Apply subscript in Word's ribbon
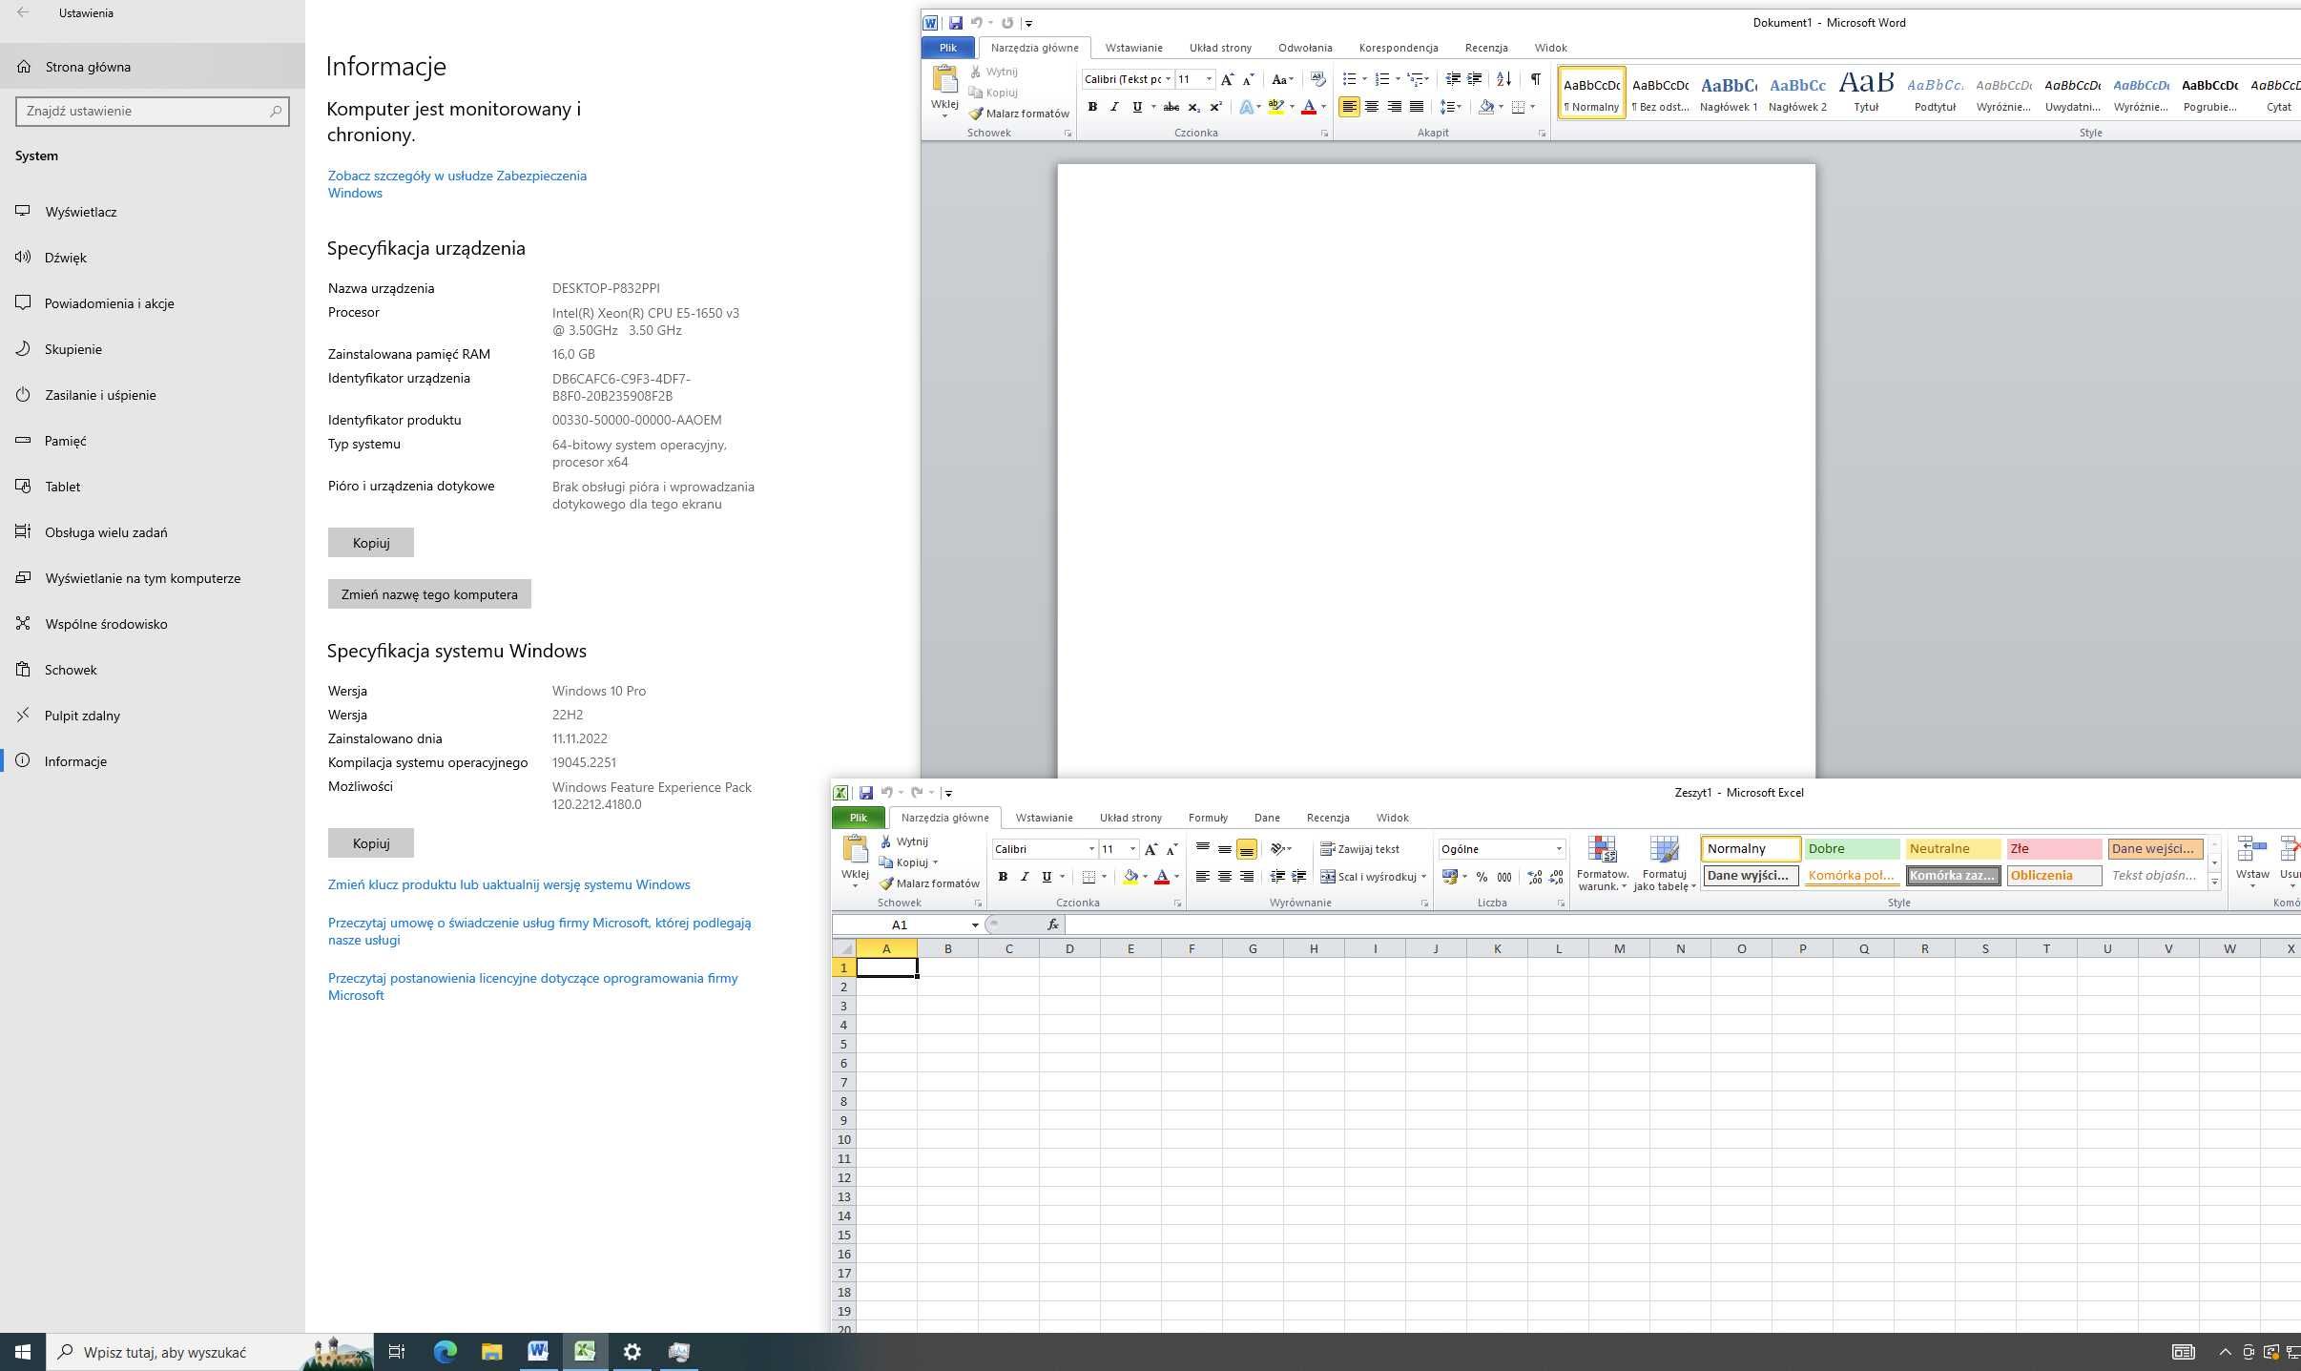Image resolution: width=2301 pixels, height=1371 pixels. (1193, 107)
